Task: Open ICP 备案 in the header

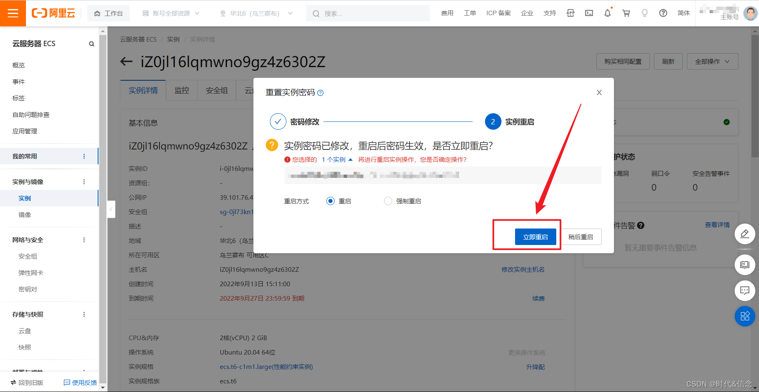Action: [x=498, y=13]
